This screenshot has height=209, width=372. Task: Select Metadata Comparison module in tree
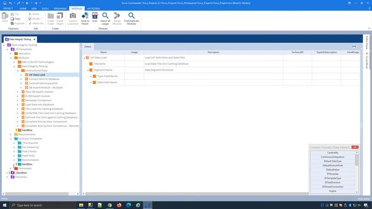point(38,100)
